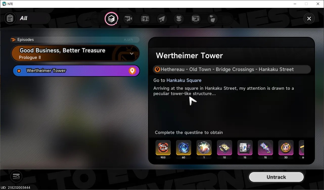Select the paper plane quest category

tap(162, 19)
